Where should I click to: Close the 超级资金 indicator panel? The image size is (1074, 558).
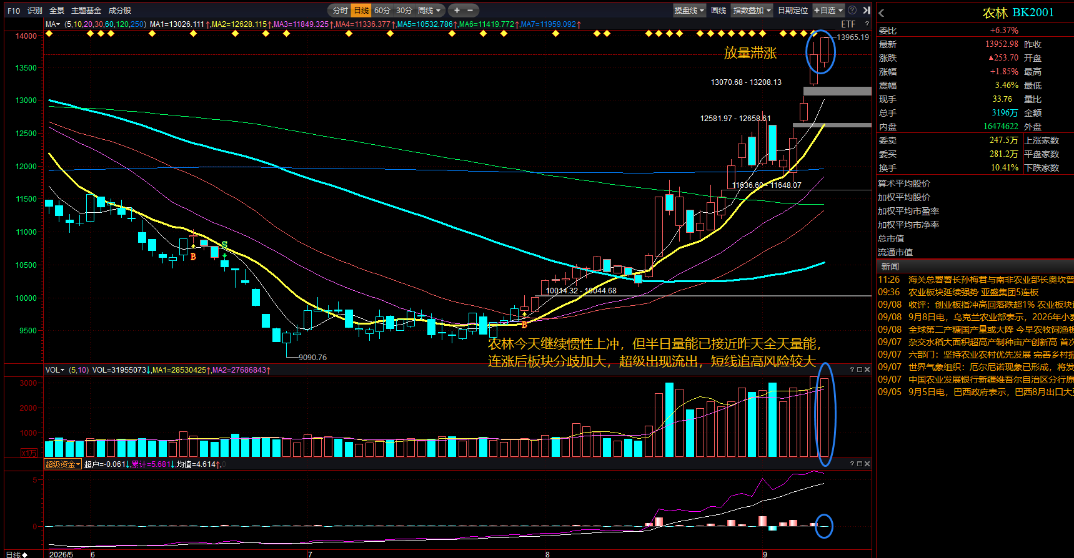(867, 464)
